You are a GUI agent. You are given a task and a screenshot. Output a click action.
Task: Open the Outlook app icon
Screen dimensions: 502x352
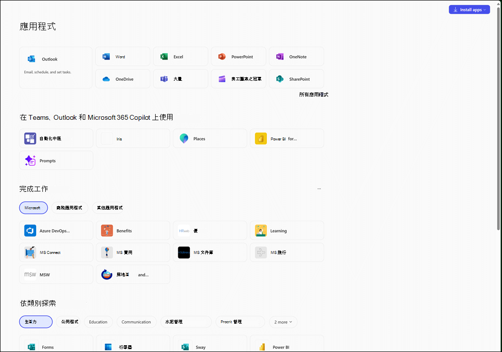[31, 59]
